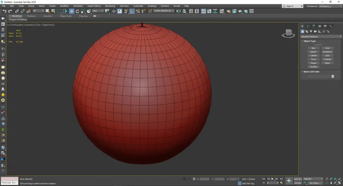Open Render Setup teapot icon
343x186 pixels.
pos(229,11)
